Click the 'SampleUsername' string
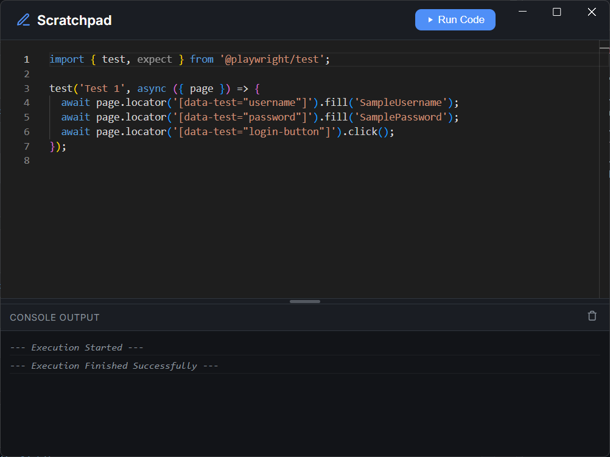Image resolution: width=610 pixels, height=457 pixels. [401, 103]
